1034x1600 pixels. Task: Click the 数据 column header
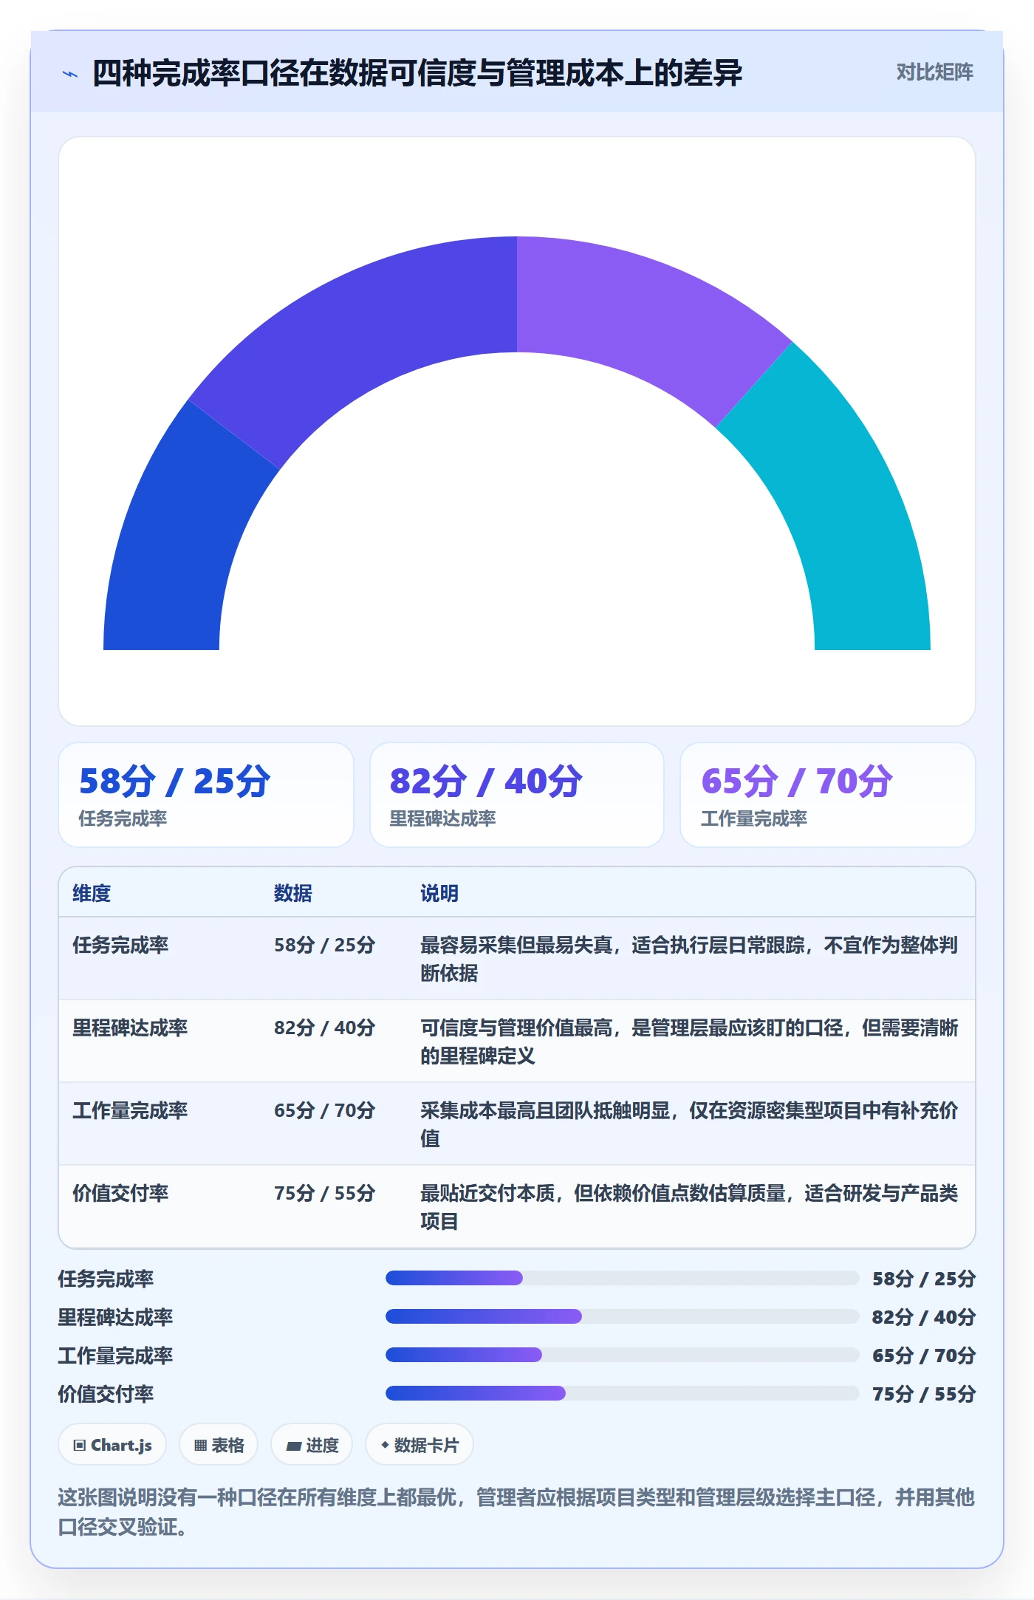click(293, 893)
